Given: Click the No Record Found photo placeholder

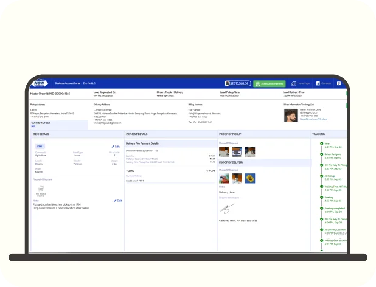Looking at the screenshot, I should (x=41, y=190).
